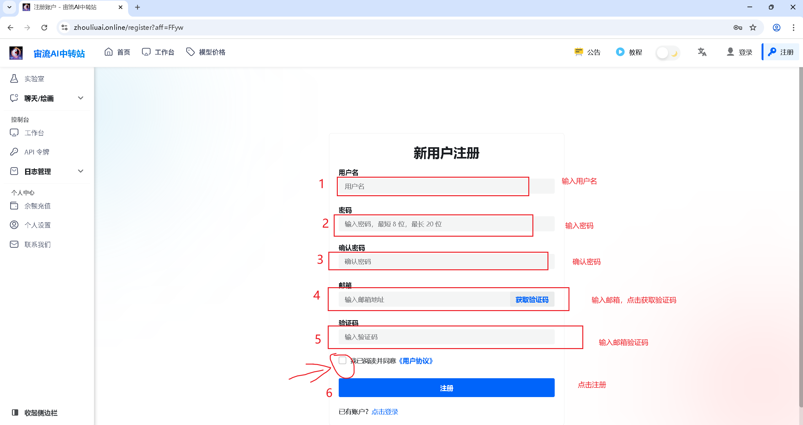
Task: Click the language translate icon in header
Action: point(702,52)
